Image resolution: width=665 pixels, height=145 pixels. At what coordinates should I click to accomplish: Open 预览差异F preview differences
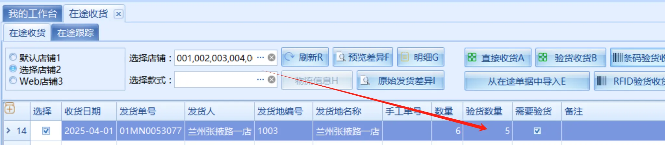tap(363, 57)
